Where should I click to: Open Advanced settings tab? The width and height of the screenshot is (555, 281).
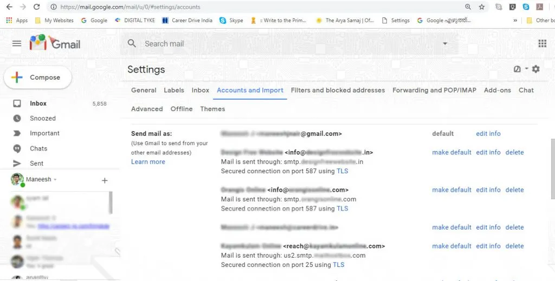coord(147,109)
